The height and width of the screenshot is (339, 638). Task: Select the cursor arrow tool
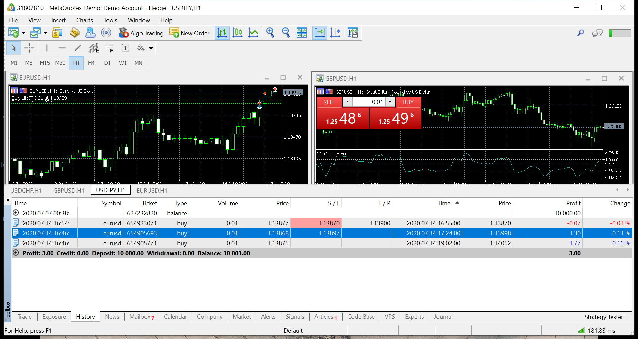coord(14,48)
